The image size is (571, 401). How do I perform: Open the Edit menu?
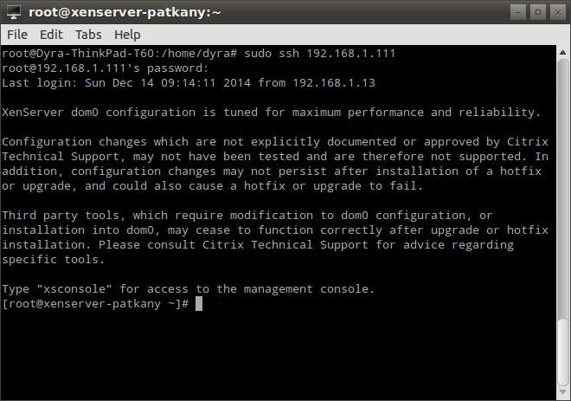tap(51, 35)
